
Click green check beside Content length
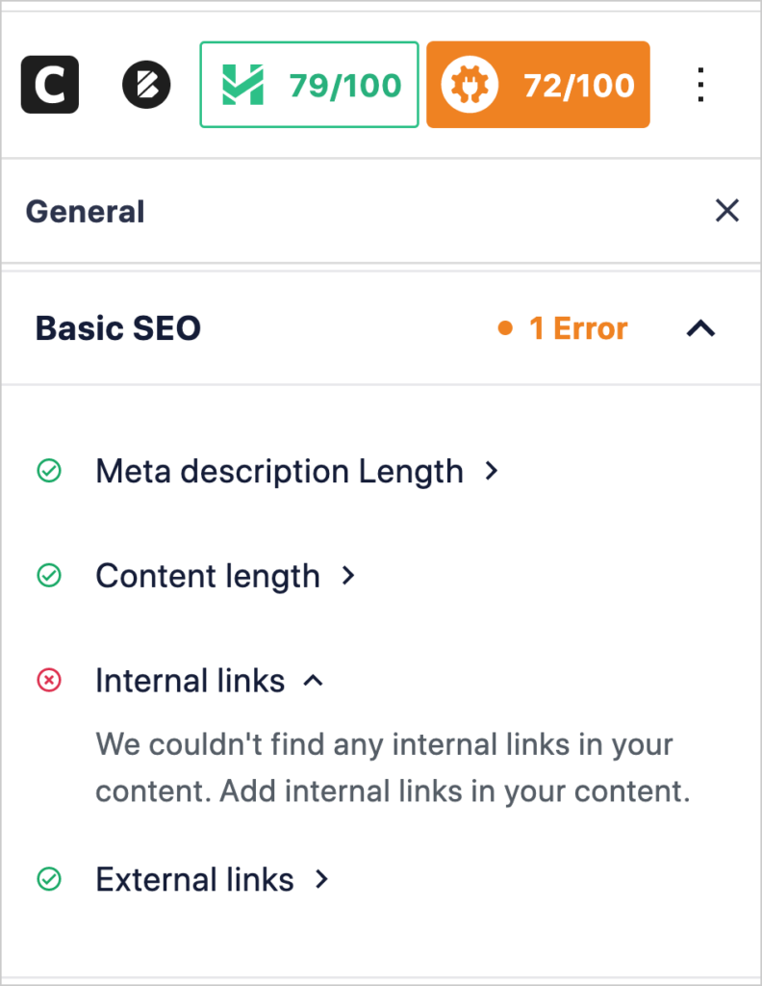pyautogui.click(x=49, y=575)
